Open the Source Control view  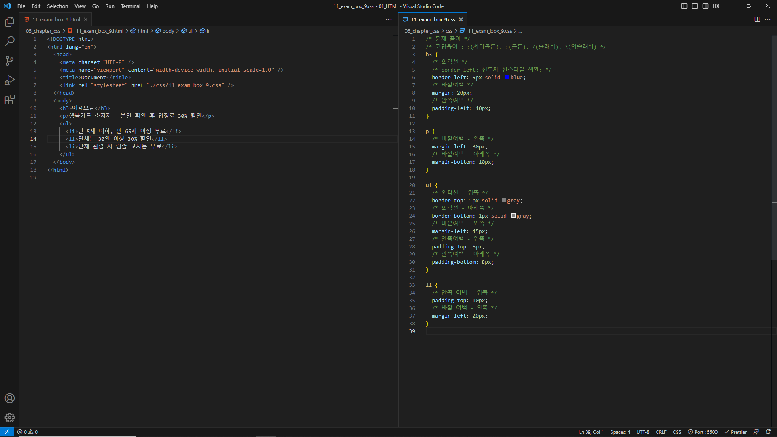coord(10,61)
